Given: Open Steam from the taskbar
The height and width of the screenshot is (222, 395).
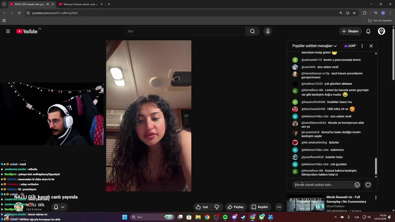Looking at the screenshot, I should (243, 217).
